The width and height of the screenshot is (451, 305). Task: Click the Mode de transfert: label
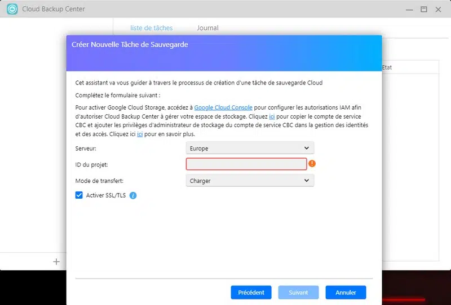(99, 181)
